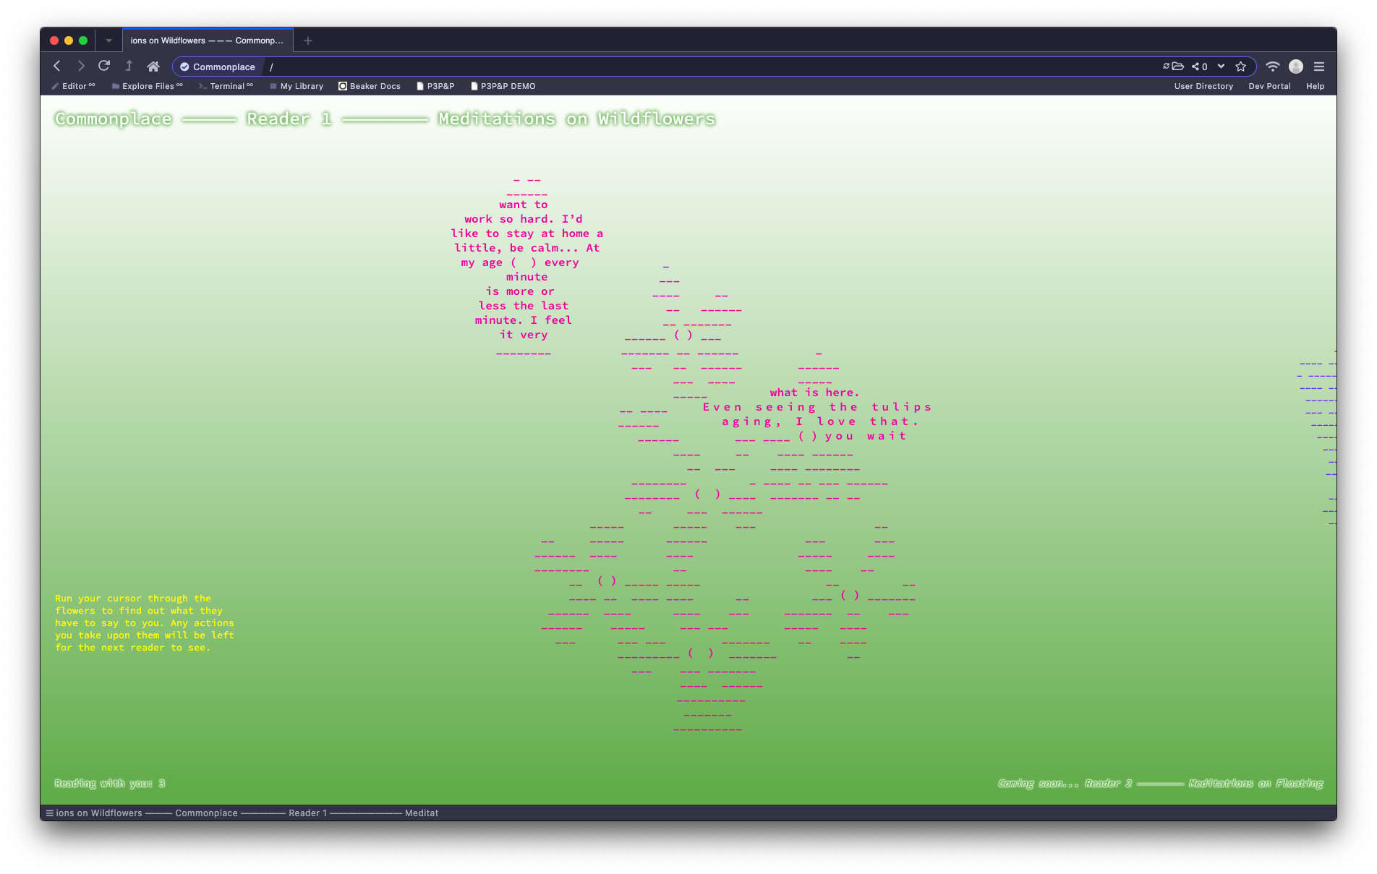Open the Help link

click(x=1315, y=86)
